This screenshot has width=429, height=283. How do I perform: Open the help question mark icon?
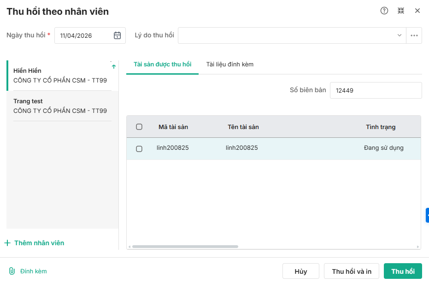(x=384, y=11)
